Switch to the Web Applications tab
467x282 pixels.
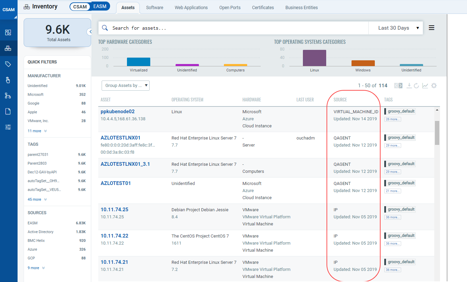(191, 7)
